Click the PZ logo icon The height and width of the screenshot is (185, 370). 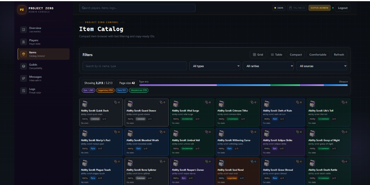click(22, 10)
